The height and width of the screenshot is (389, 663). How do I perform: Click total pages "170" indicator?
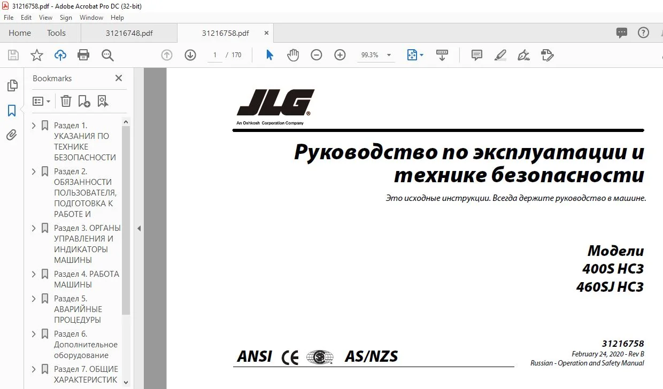237,55
